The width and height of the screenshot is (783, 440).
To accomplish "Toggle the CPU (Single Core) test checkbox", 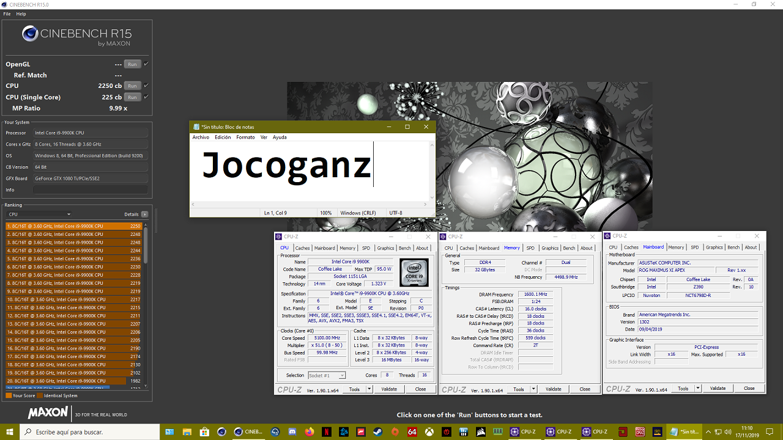I will click(x=146, y=97).
